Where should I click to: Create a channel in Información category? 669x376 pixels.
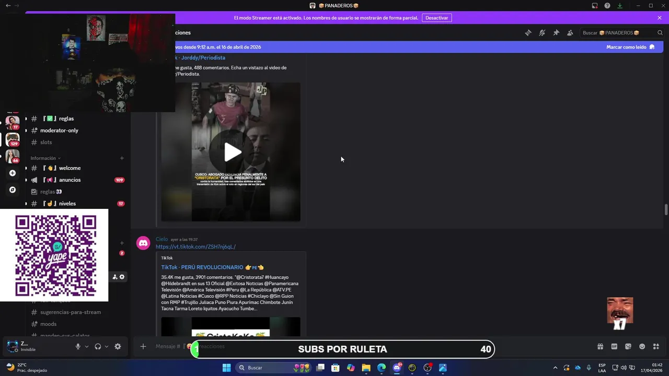click(122, 158)
